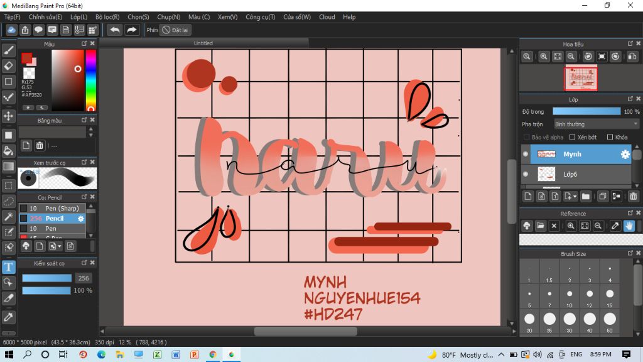This screenshot has height=362, width=643.
Task: Open Mynh layer settings gear
Action: [x=625, y=155]
